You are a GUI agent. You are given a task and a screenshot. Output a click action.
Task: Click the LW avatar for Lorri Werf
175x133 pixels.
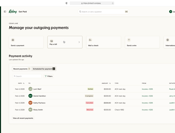click(x=30, y=89)
